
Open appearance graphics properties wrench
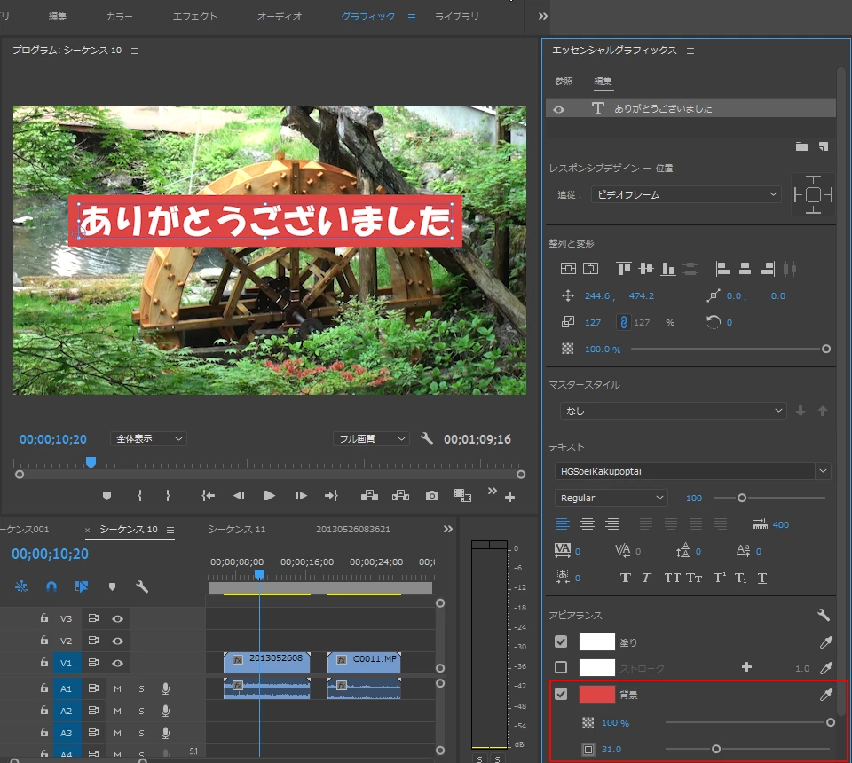tap(824, 615)
